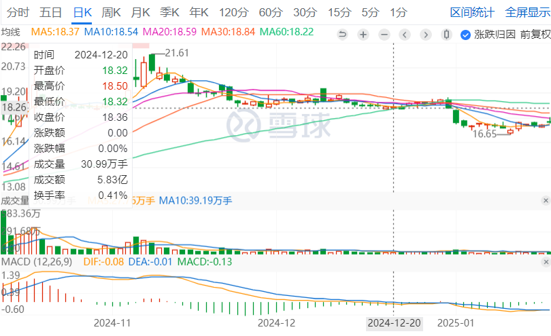The width and height of the screenshot is (551, 336).
Task: Close the MACD indicator panel
Action: pos(546,261)
